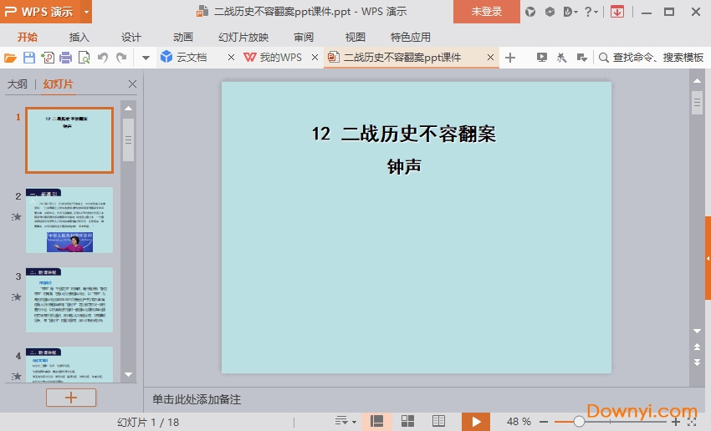Select the 二战历史不容翻案ppt课件 document tab
711x431 pixels.
click(x=402, y=58)
